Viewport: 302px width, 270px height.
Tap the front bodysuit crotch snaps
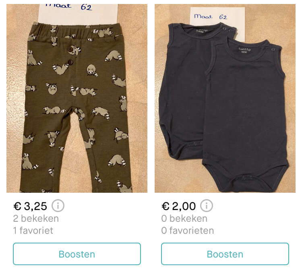pos(245,177)
